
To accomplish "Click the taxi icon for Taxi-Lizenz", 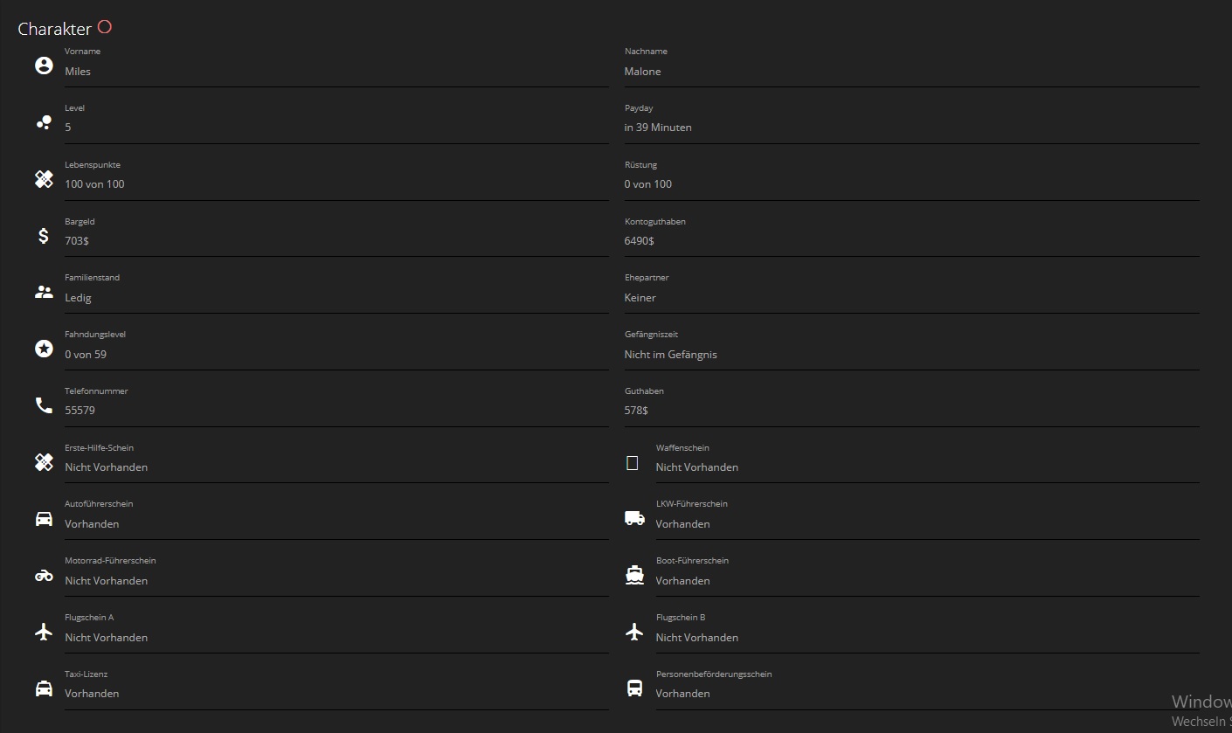I will [x=44, y=688].
